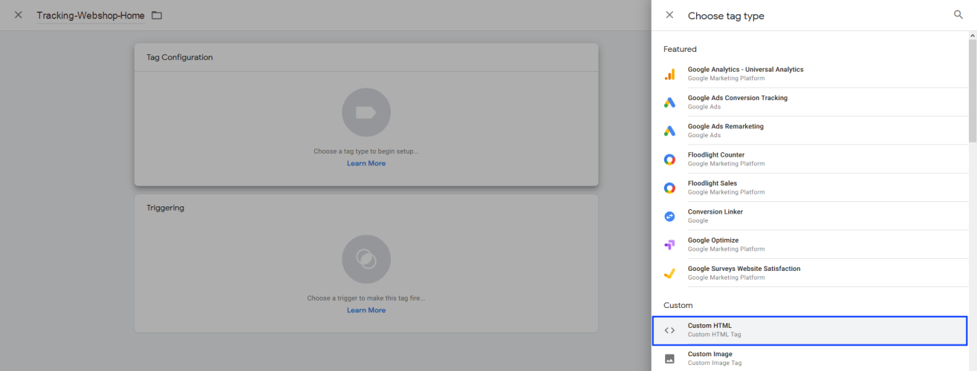Image resolution: width=977 pixels, height=371 pixels.
Task: Click the Triggering card header
Action: [x=366, y=208]
